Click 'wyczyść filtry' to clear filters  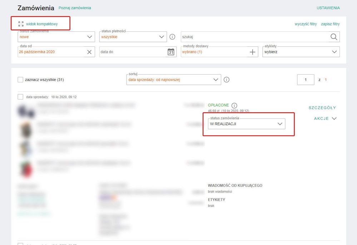point(306,24)
